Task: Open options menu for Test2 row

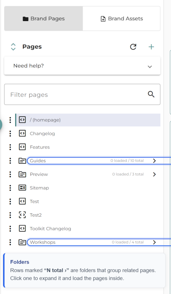Action: coord(10,215)
